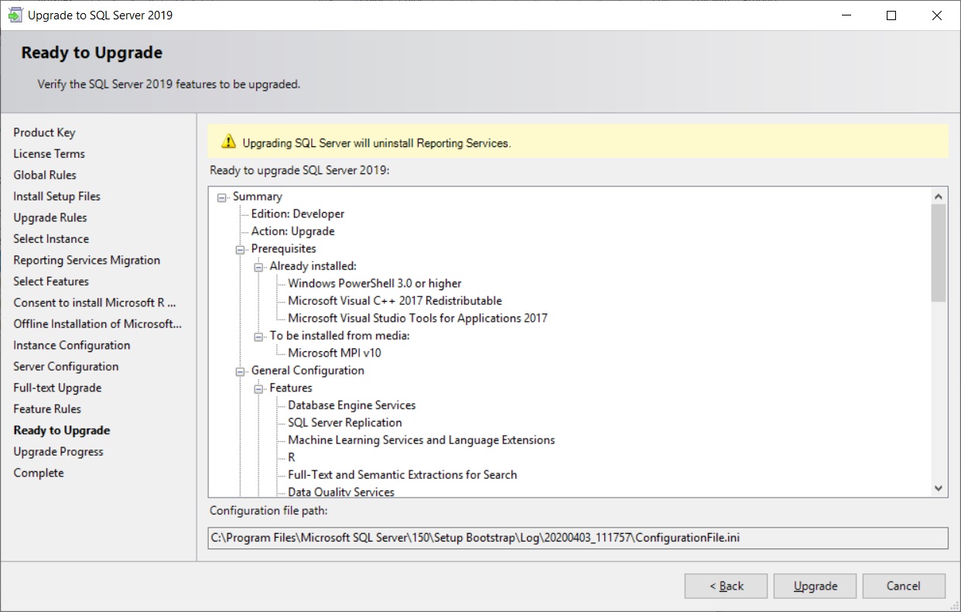Click the General Configuration label
Viewport: 961px width, 612px height.
tap(308, 371)
